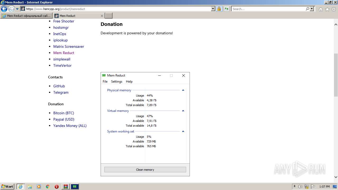Open the media player taskbar icon
Viewport: 338px width, 190px height.
point(39,187)
